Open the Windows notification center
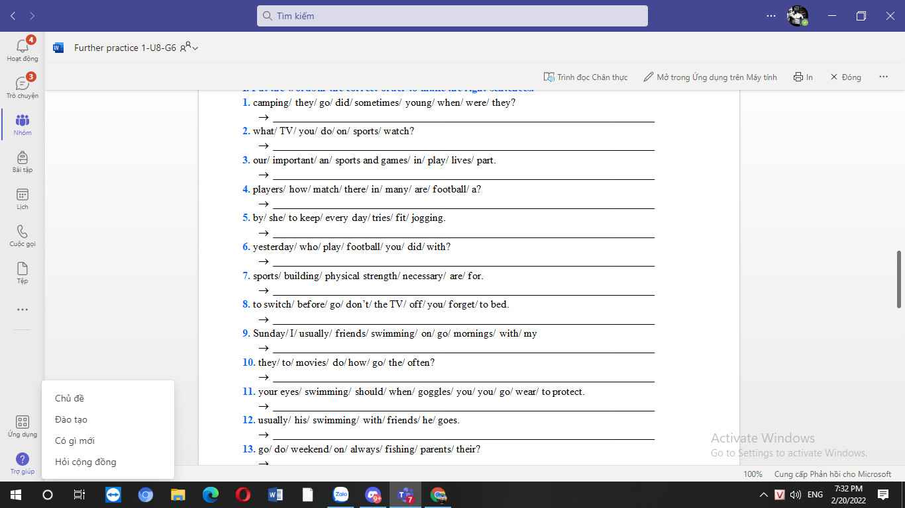 883,495
